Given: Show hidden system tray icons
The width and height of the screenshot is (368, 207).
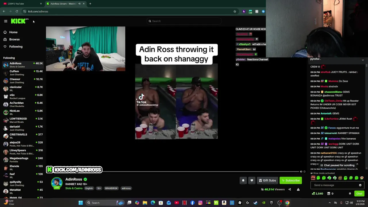Looking at the screenshot, I should click(x=329, y=203).
